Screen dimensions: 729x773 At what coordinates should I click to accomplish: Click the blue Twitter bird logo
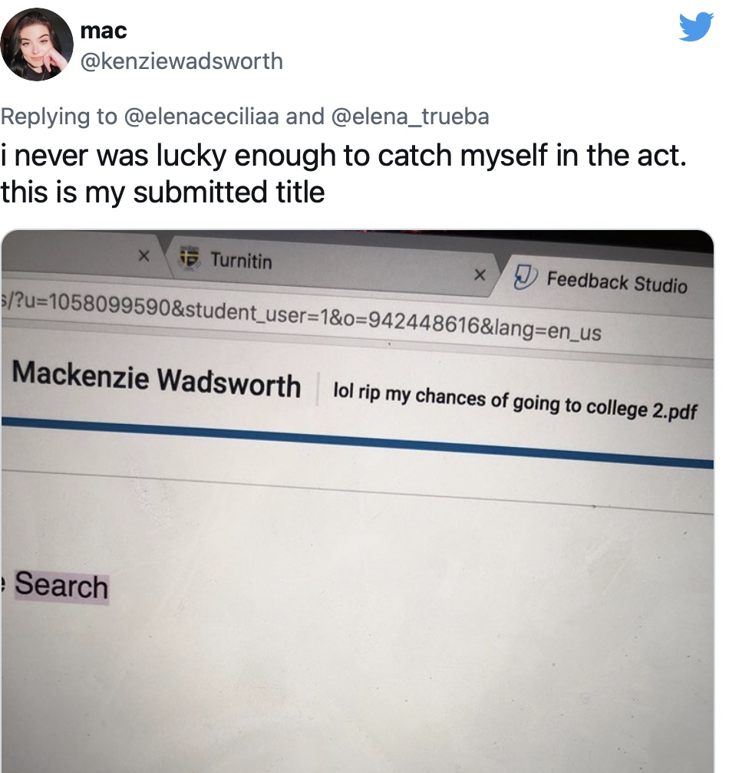[696, 27]
